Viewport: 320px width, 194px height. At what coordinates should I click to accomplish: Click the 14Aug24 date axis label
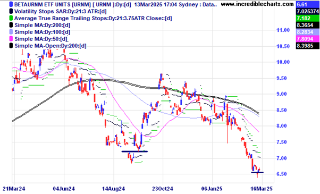[x=113, y=189]
